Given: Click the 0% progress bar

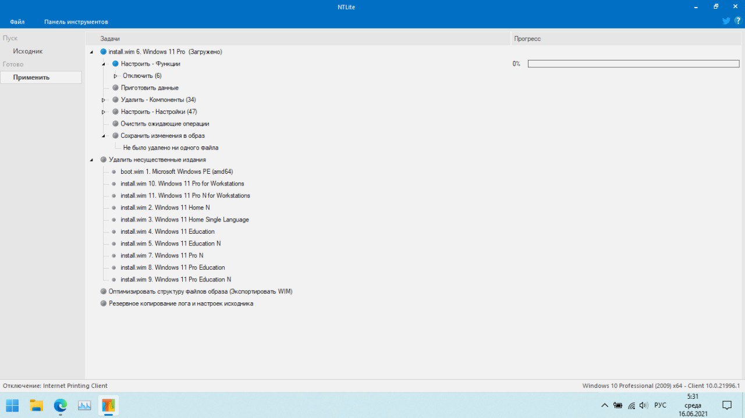Looking at the screenshot, I should pyautogui.click(x=633, y=64).
